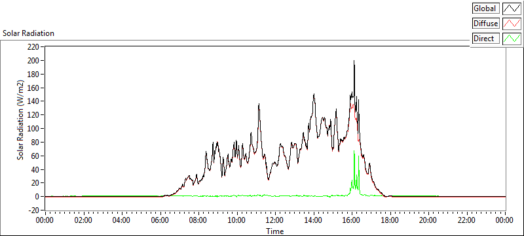Click the 02:00 x-axis tick label
Image resolution: width=524 pixels, height=236 pixels.
[83, 220]
